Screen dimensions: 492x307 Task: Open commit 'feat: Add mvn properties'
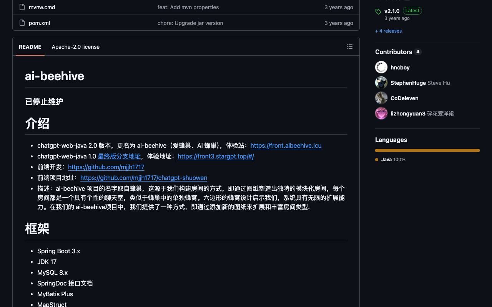[x=188, y=7]
